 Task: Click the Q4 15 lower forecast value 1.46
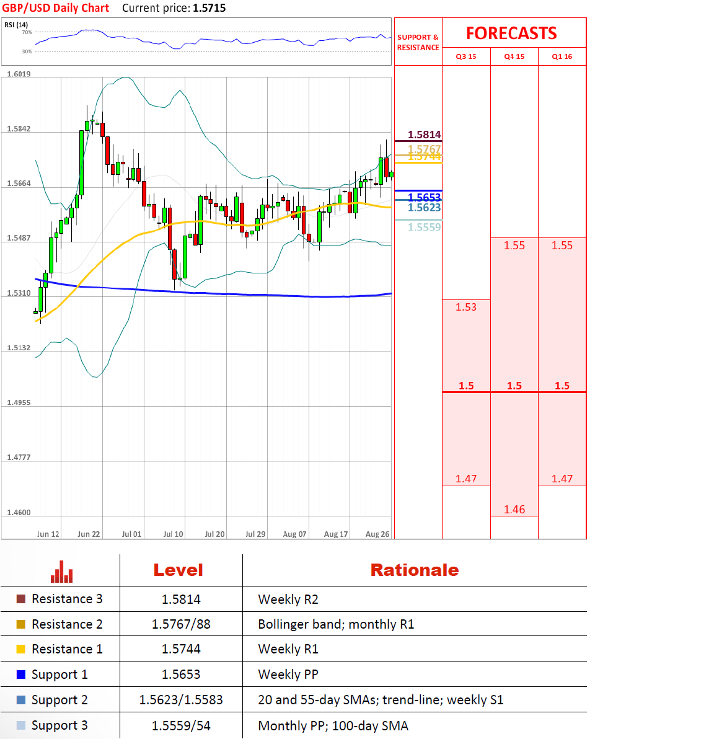tap(514, 510)
